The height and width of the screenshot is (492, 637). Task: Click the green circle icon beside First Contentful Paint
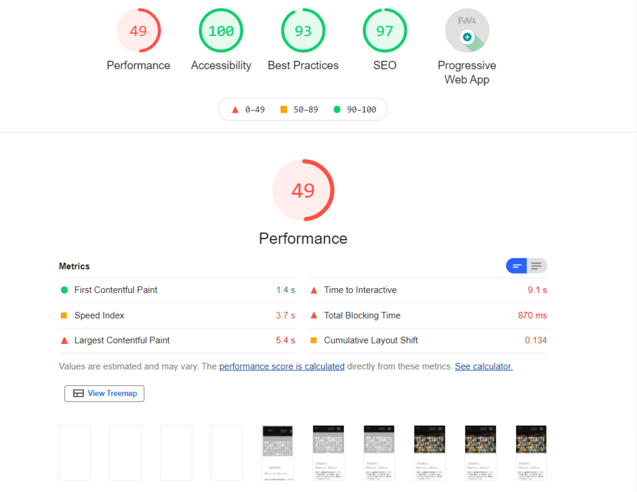coord(65,290)
